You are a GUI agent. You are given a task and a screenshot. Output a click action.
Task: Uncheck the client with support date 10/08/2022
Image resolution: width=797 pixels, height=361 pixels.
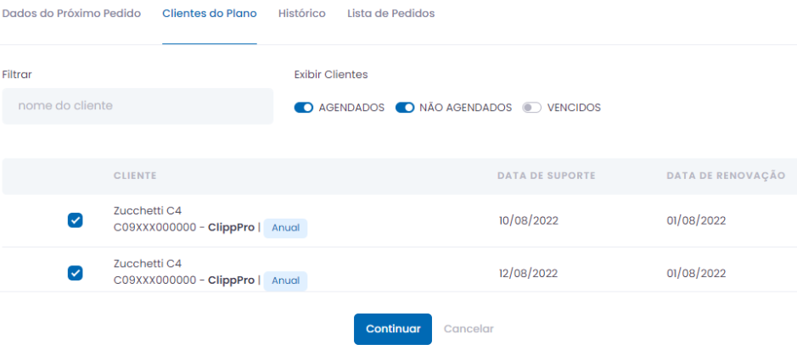(x=75, y=220)
